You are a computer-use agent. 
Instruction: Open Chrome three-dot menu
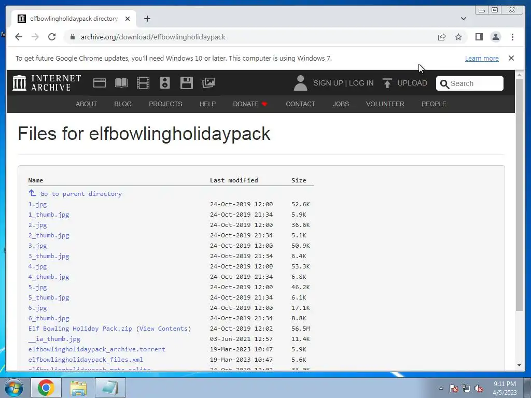[x=512, y=37]
